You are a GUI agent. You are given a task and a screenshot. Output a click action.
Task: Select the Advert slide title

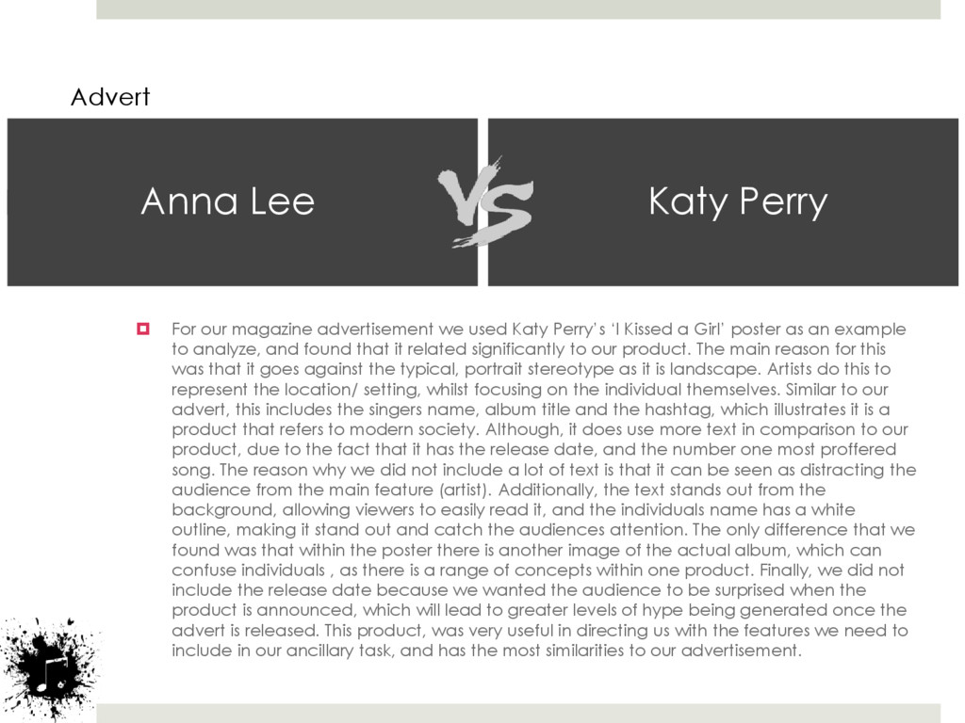pos(110,97)
